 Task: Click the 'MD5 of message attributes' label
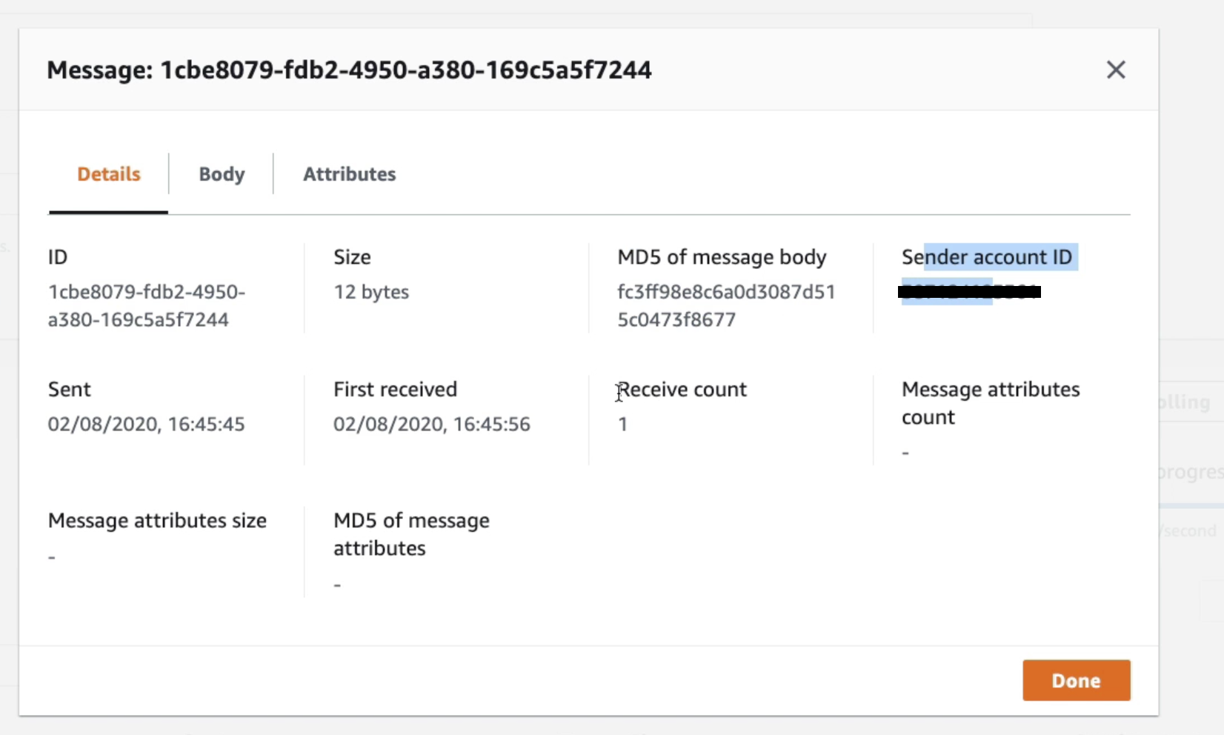pyautogui.click(x=411, y=534)
